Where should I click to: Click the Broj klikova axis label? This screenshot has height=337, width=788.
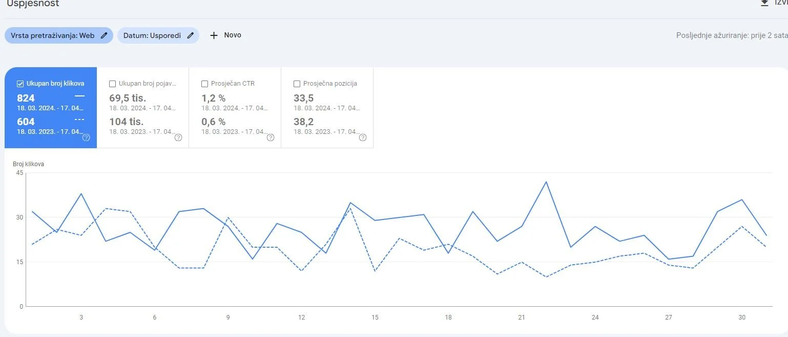(28, 164)
